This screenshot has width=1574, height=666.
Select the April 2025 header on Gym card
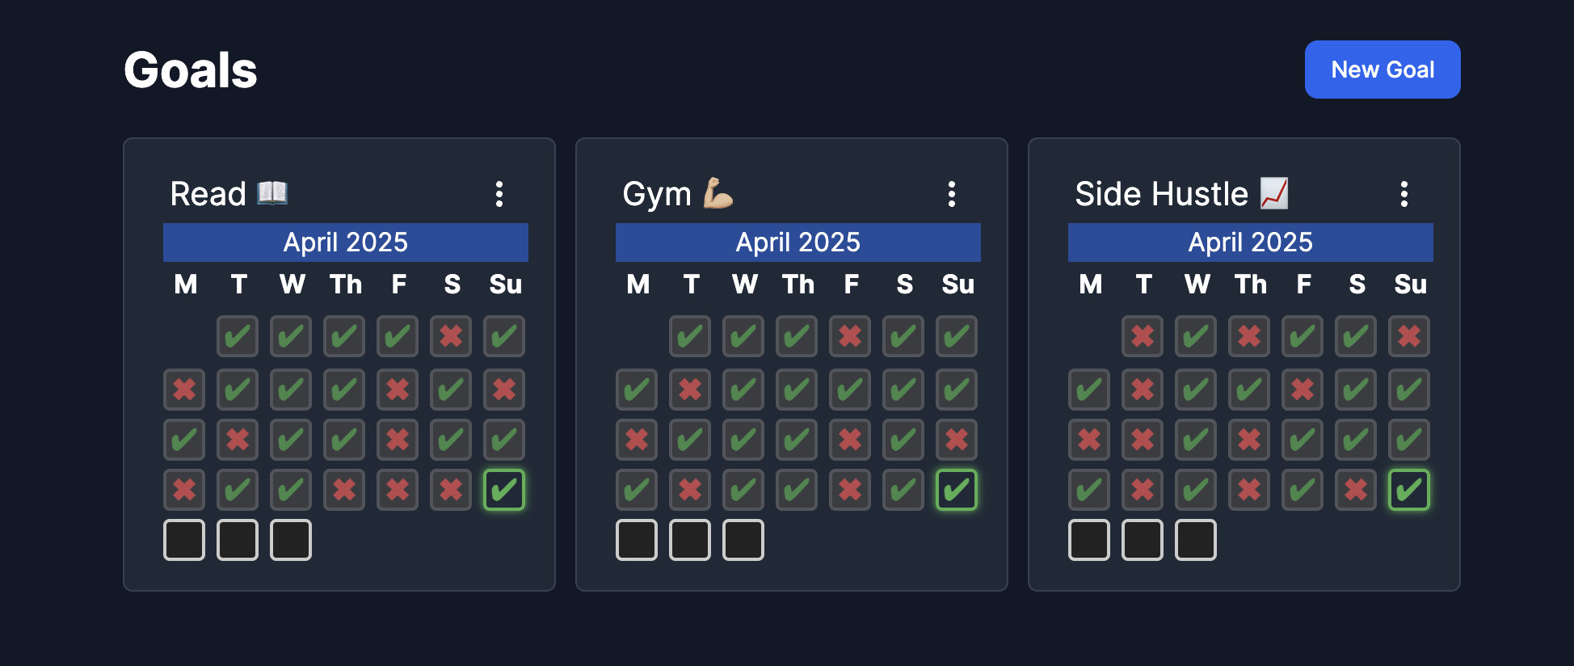tap(798, 242)
